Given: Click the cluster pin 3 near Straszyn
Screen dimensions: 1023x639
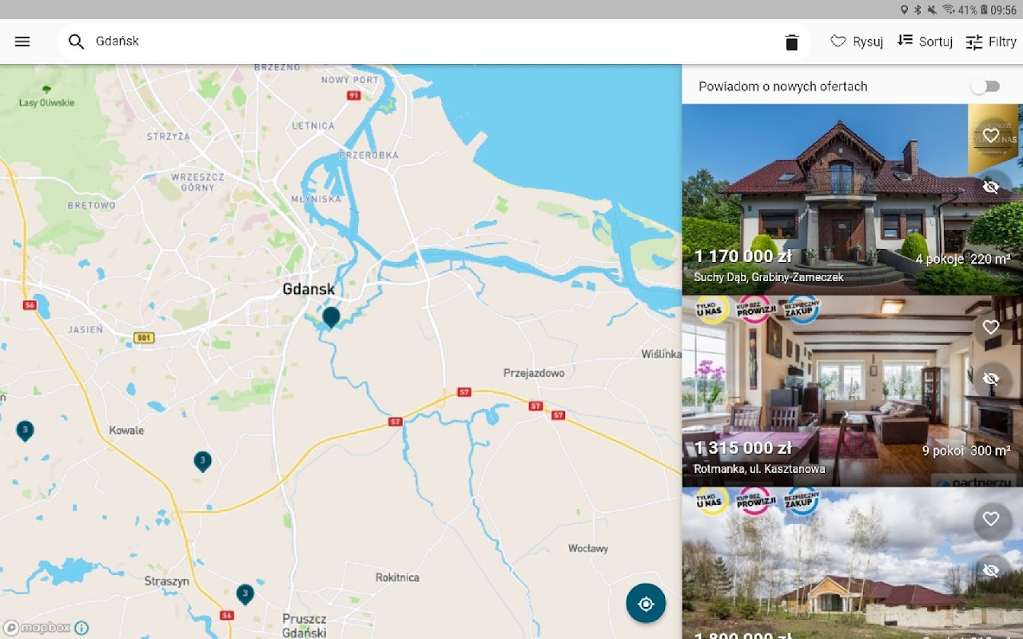Looking at the screenshot, I should 245,593.
